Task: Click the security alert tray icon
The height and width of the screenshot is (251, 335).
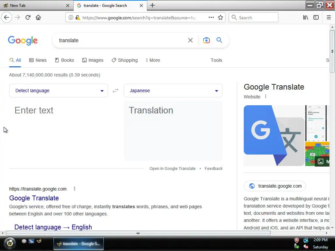Action: 297,240
